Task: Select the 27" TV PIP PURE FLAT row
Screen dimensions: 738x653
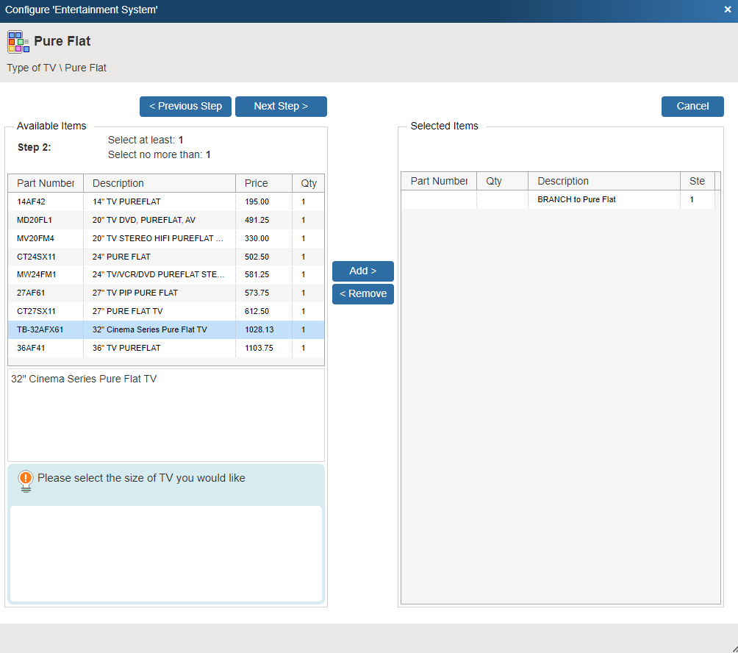Action: 135,293
